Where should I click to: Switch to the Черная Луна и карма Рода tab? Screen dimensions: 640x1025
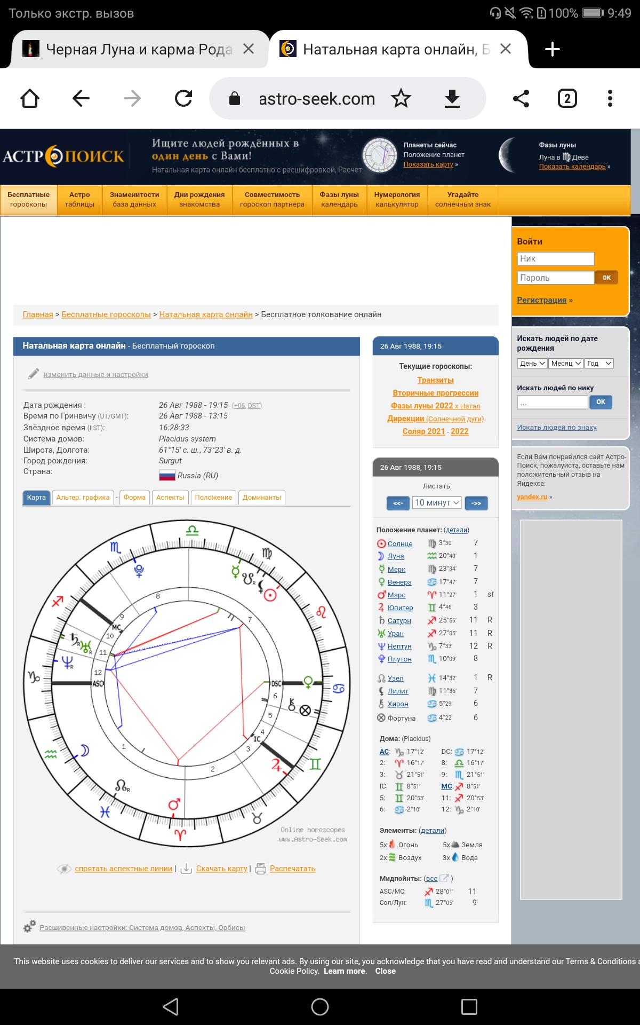tap(139, 49)
